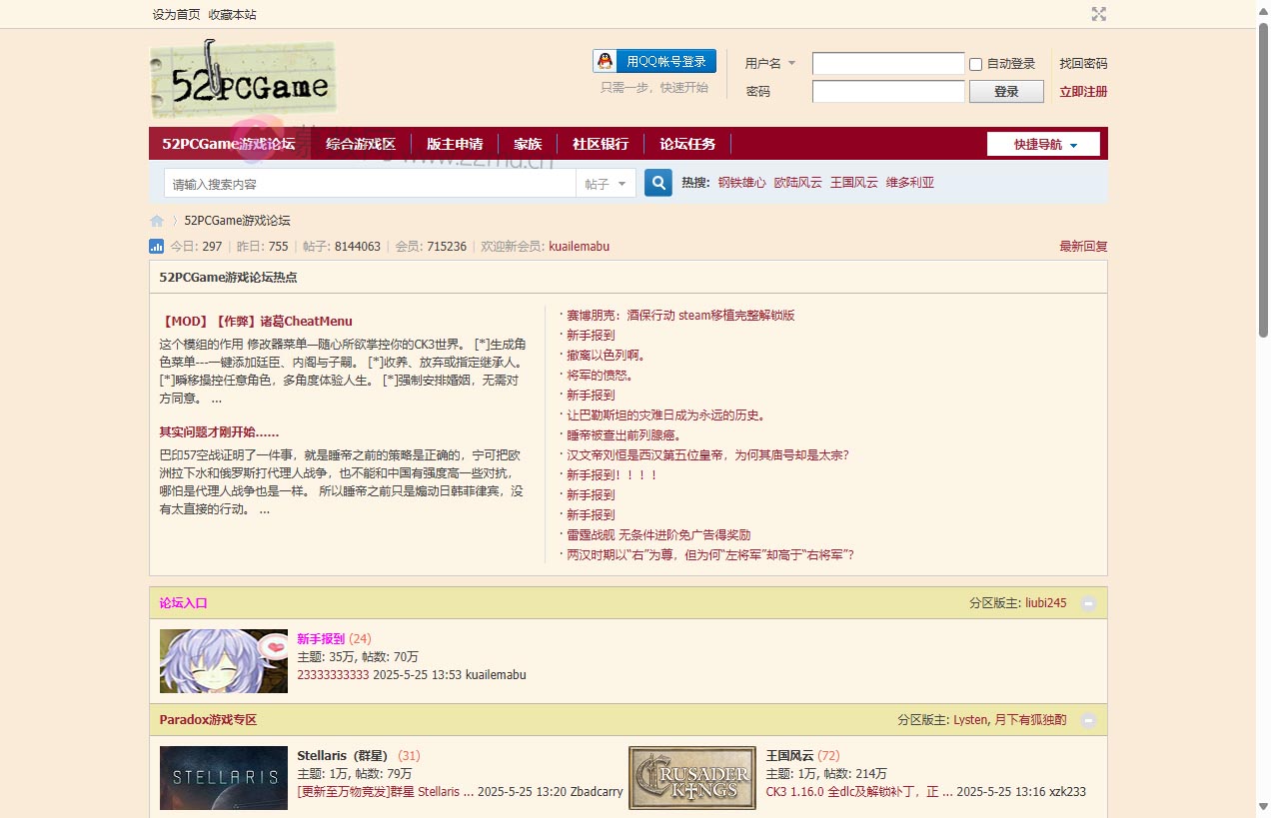The width and height of the screenshot is (1271, 818).
Task: Check the auto-login option beside password field
Action: tap(975, 64)
